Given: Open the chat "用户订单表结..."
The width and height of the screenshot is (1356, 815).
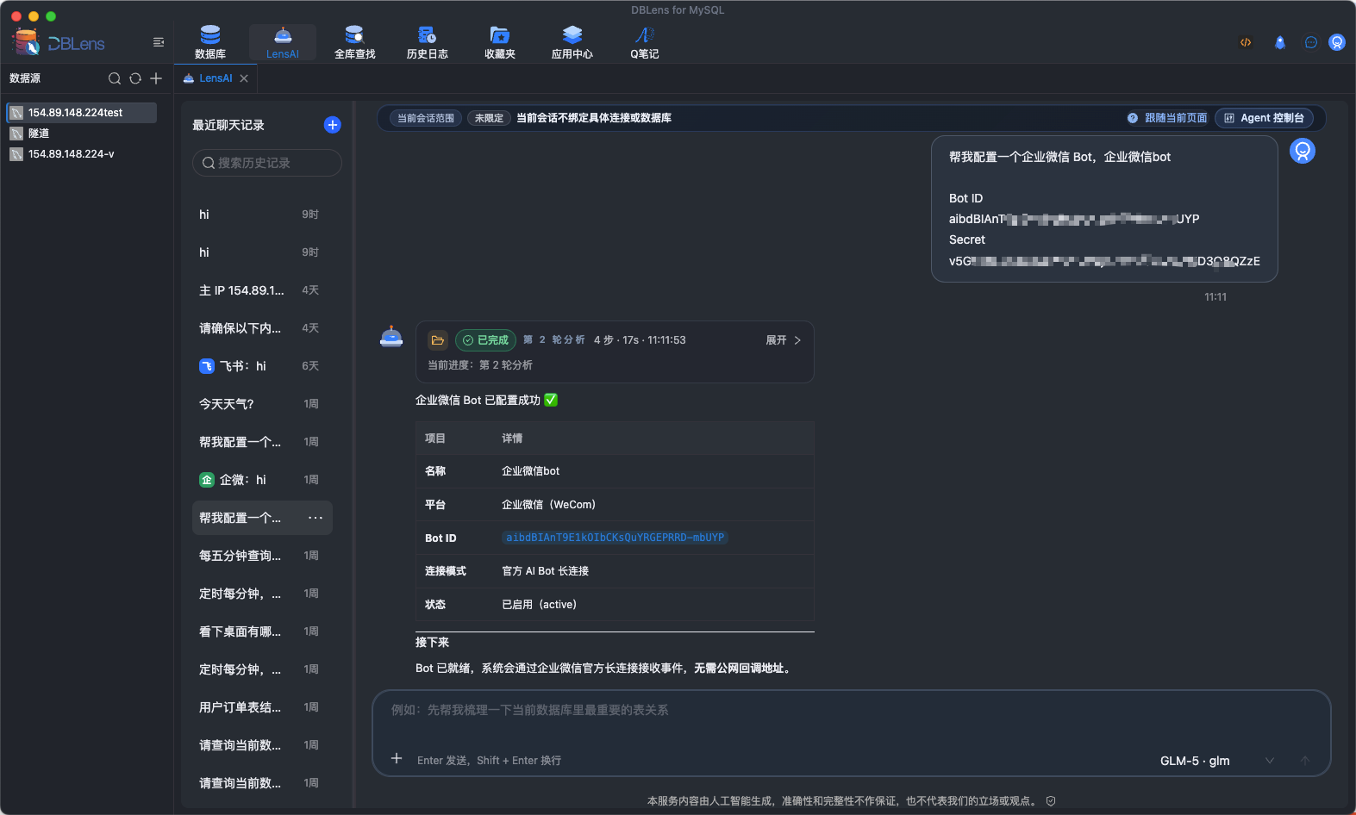Looking at the screenshot, I should pos(262,707).
